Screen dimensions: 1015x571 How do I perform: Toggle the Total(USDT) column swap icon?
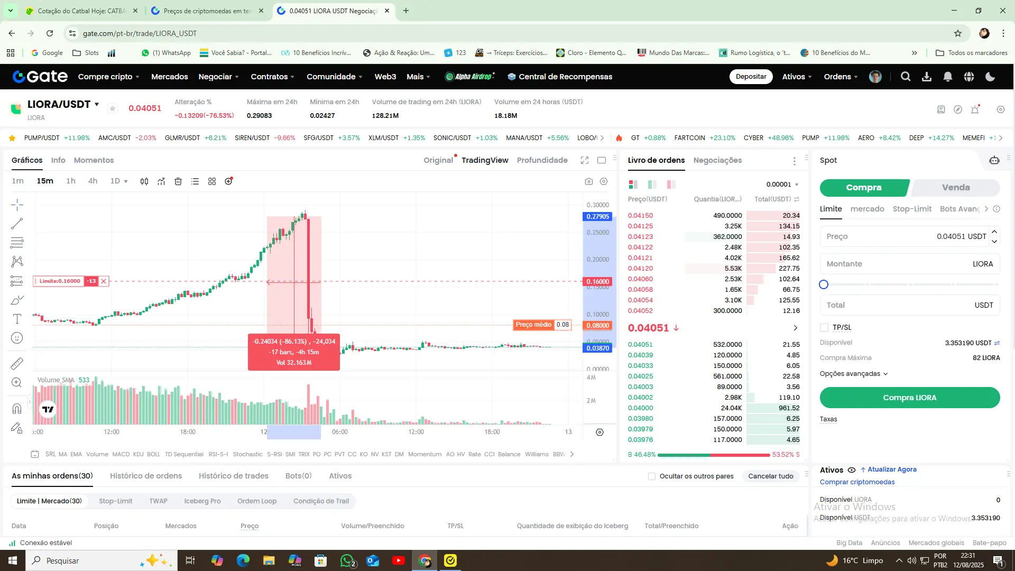point(796,199)
